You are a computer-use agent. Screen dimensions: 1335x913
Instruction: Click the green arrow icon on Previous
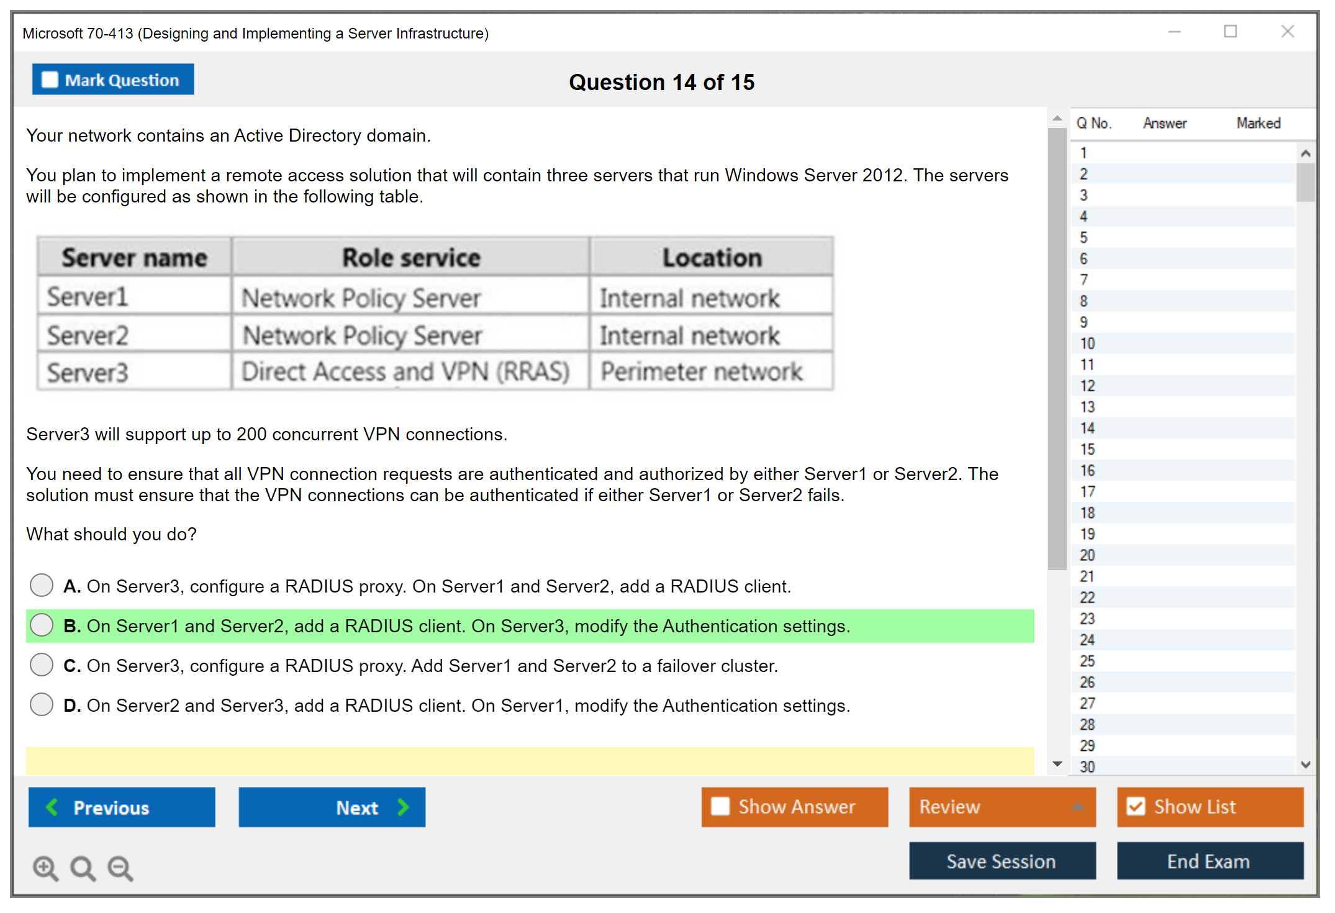click(x=53, y=807)
